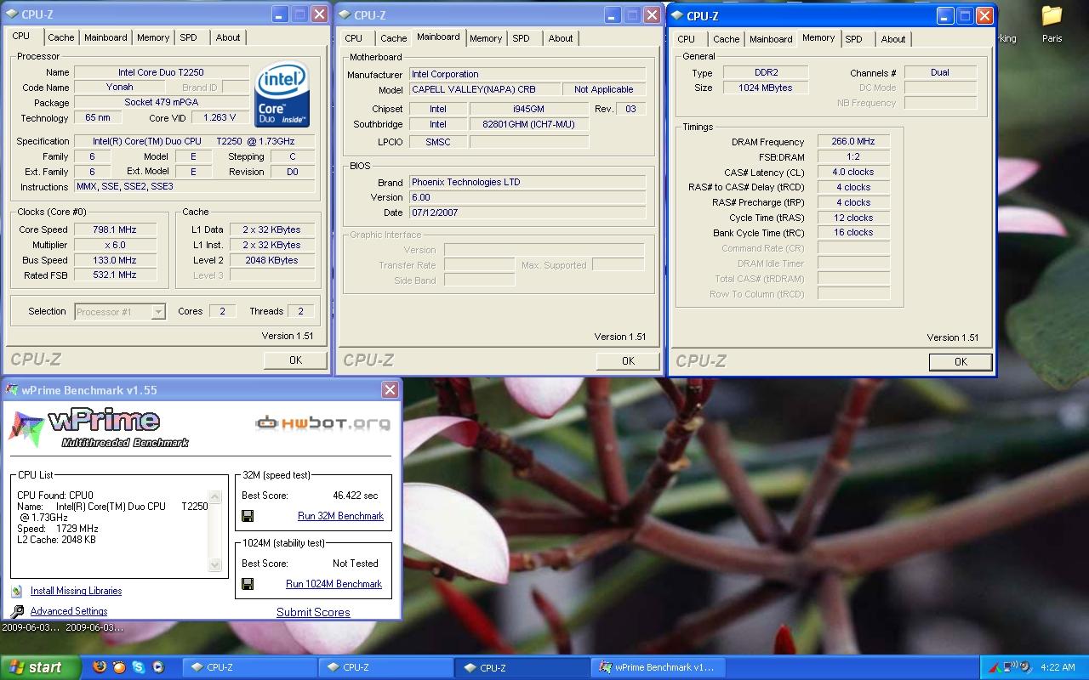Click the CPU List scrollbar down arrow
Screen dimensions: 1089x680
point(215,565)
